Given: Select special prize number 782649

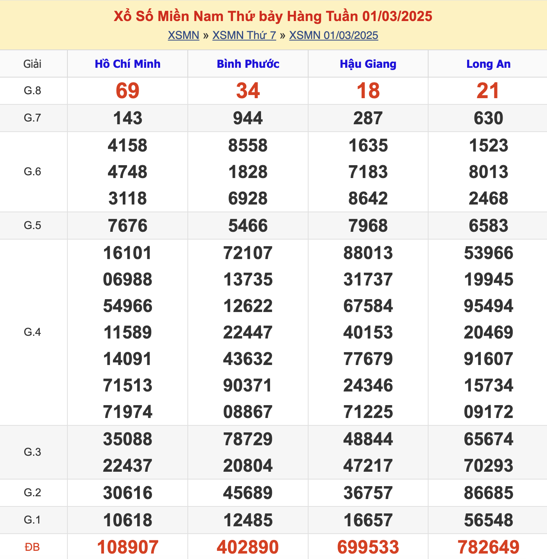Looking at the screenshot, I should [x=489, y=547].
